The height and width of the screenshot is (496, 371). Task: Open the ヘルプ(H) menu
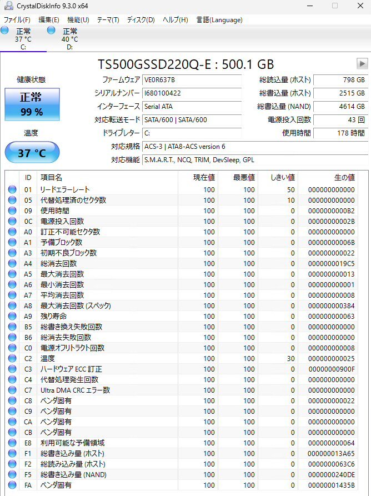click(175, 20)
